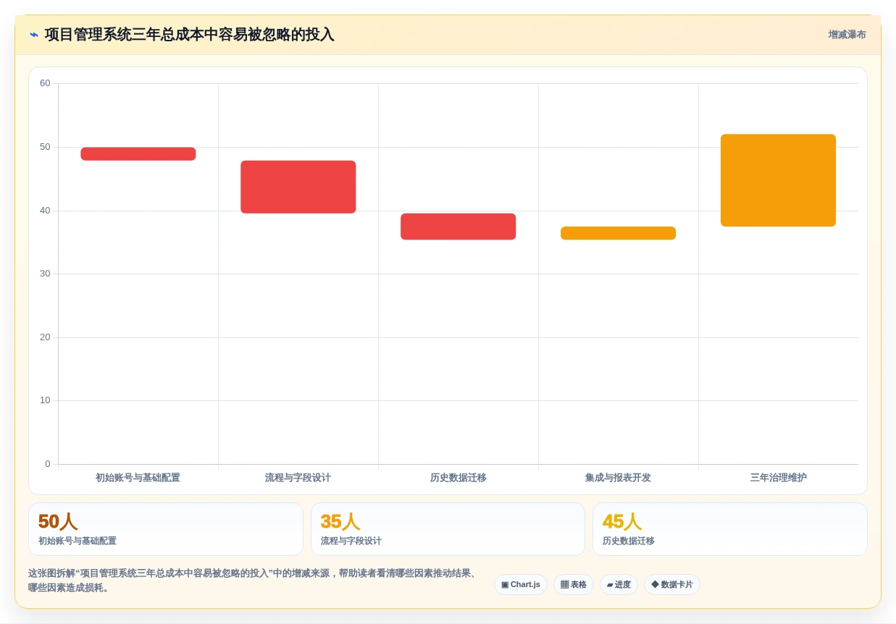
Task: Select the Chart.js tag chip
Action: pyautogui.click(x=521, y=585)
